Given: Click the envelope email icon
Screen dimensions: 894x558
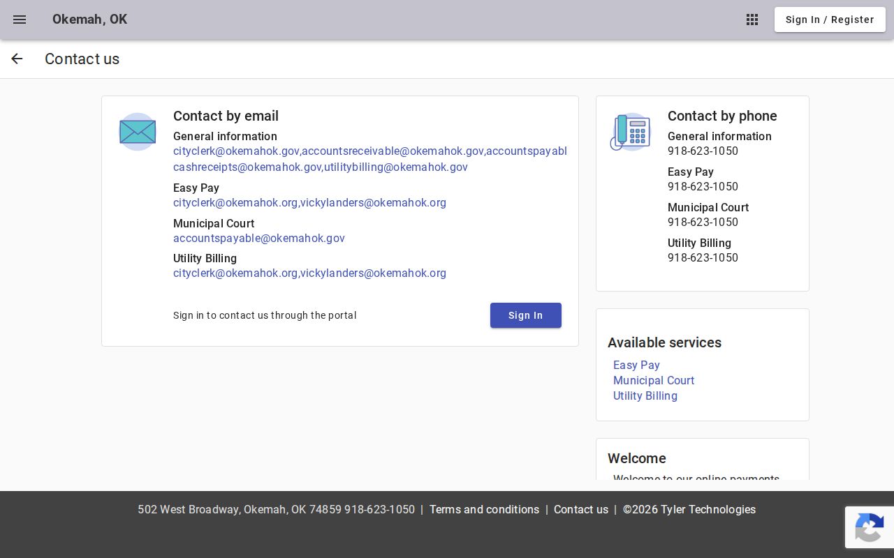Looking at the screenshot, I should click(x=138, y=132).
